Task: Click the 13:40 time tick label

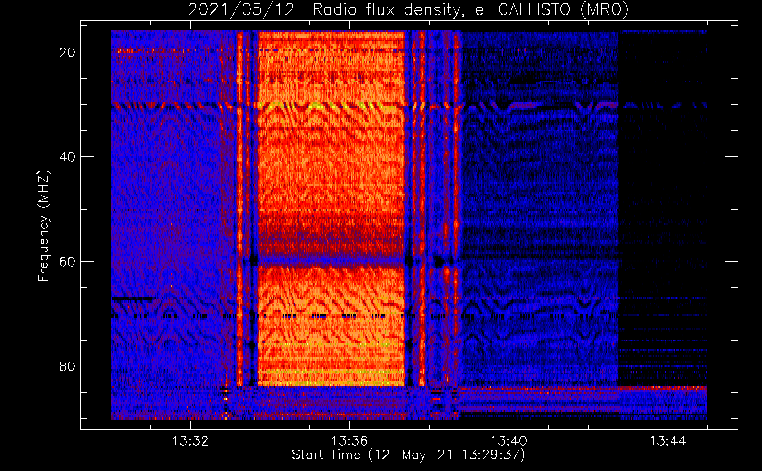Action: point(509,441)
